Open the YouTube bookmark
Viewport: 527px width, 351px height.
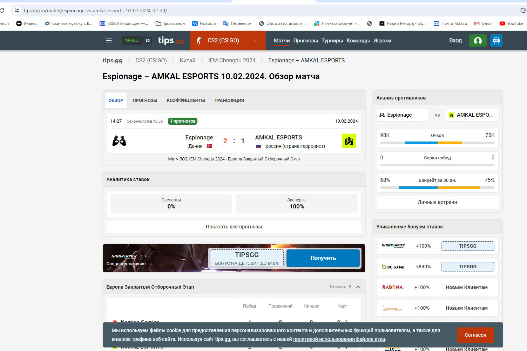(x=511, y=23)
